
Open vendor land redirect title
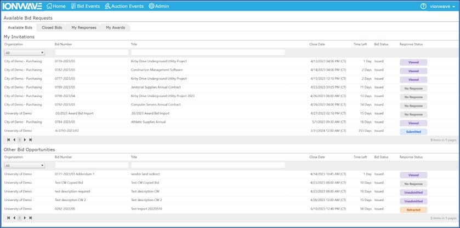click(145, 174)
